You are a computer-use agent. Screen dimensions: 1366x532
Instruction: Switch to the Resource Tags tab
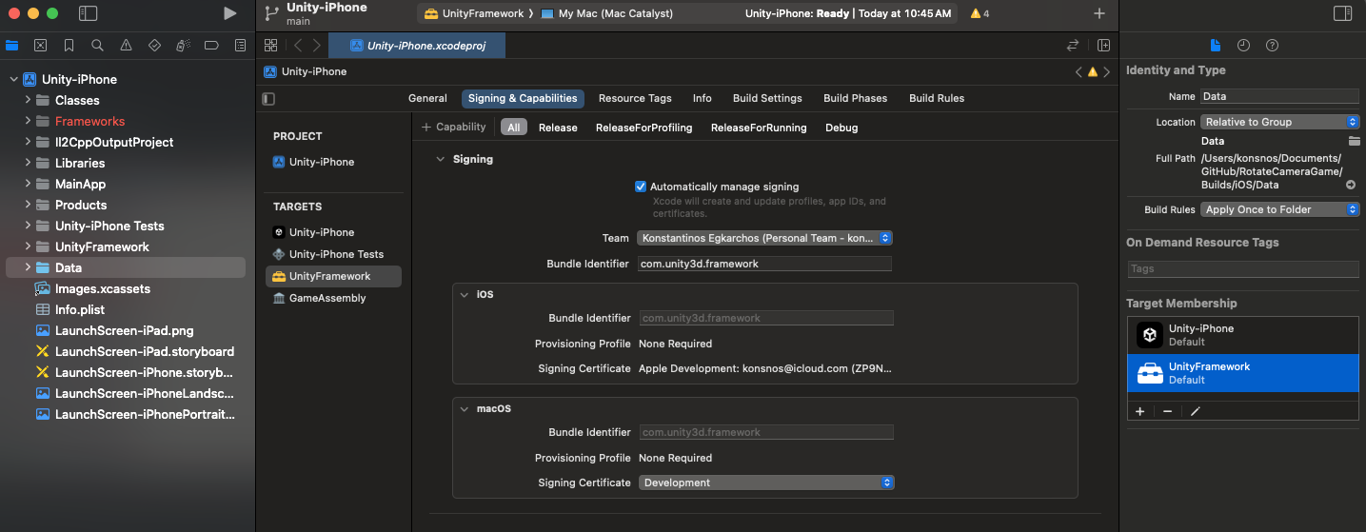click(635, 98)
